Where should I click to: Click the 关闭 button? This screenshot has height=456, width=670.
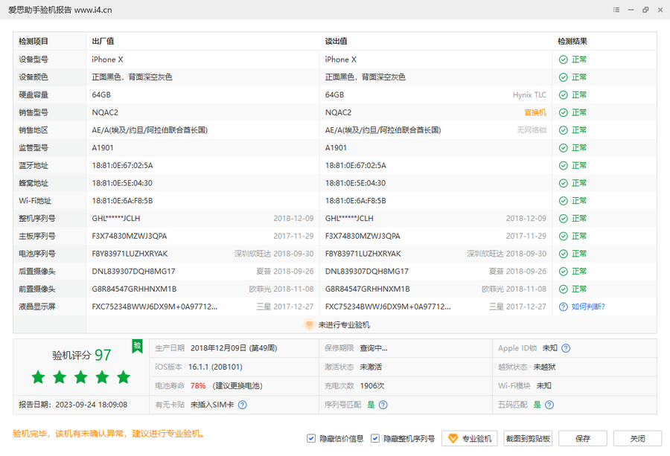(637, 438)
